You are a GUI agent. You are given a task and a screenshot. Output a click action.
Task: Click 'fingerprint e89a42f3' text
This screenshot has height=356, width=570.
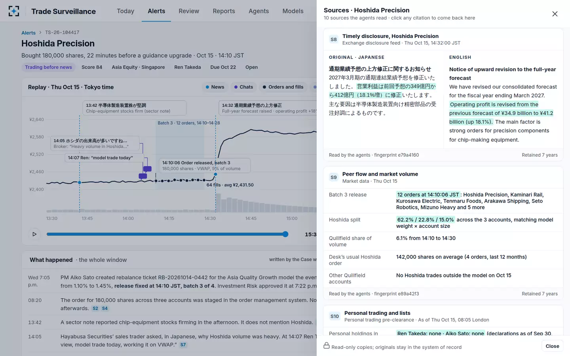pyautogui.click(x=396, y=294)
